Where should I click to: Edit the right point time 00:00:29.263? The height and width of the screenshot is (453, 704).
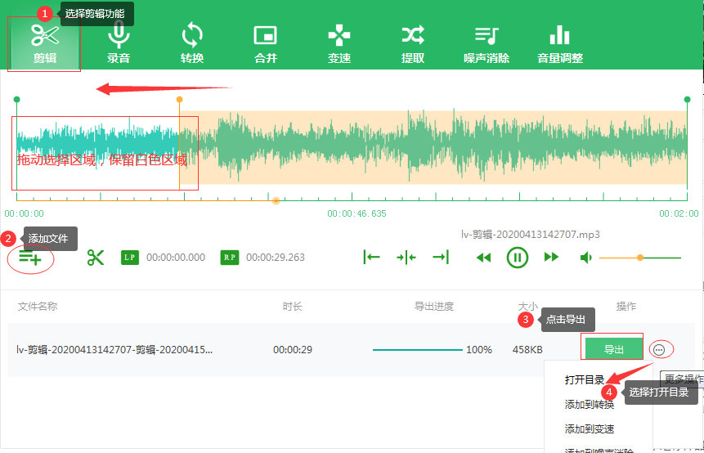276,258
